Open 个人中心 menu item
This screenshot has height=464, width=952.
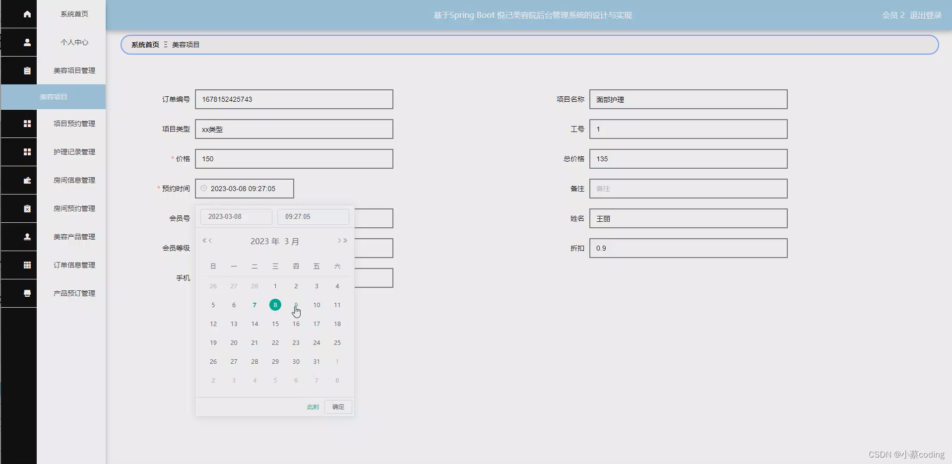(74, 42)
